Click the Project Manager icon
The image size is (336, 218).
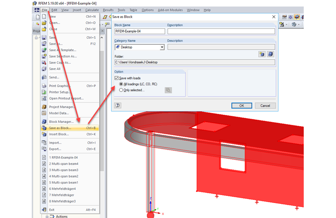(44, 107)
